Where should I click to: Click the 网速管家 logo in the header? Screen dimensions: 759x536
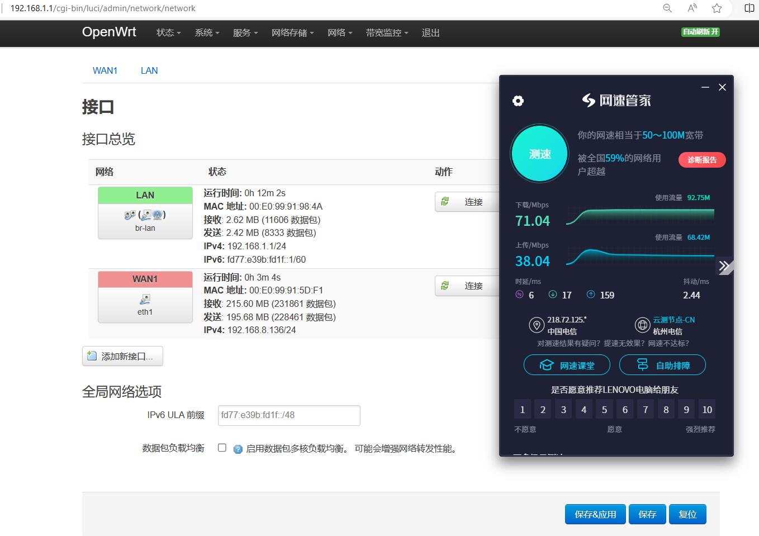coord(616,101)
